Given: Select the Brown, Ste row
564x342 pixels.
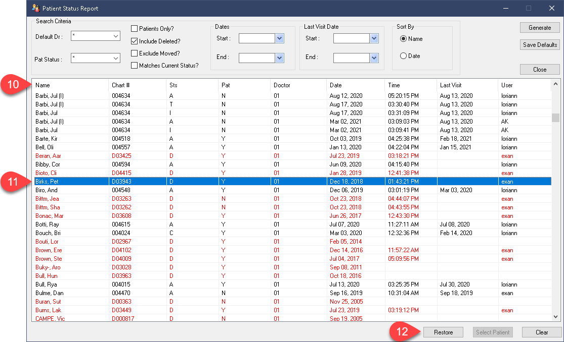Looking at the screenshot, I should [292, 259].
